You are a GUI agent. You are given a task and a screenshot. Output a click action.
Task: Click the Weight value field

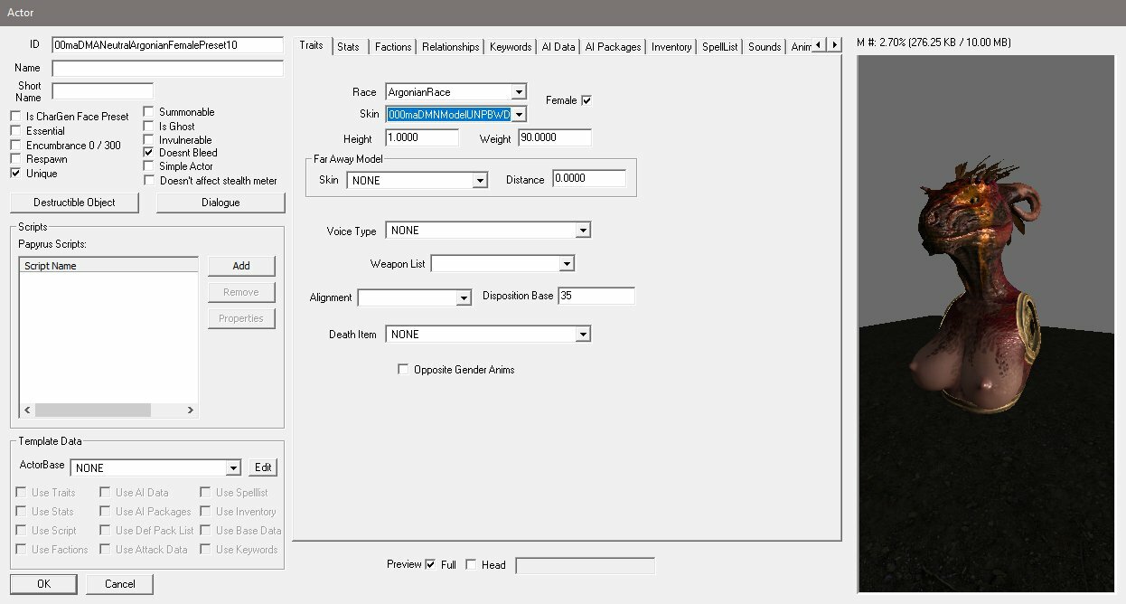pyautogui.click(x=555, y=137)
